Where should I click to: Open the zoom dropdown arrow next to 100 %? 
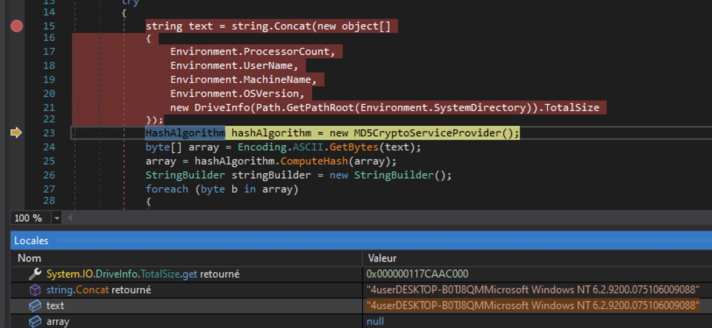pyautogui.click(x=57, y=218)
